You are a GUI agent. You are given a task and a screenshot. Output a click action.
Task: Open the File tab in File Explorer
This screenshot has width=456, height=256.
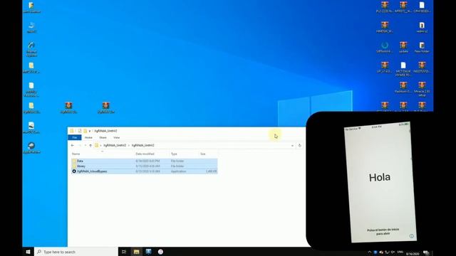pos(74,137)
